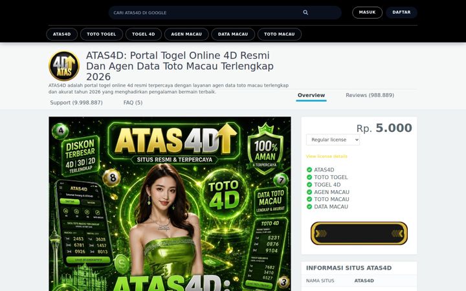Click the price Rp. 5.000
466x291 pixels.
coord(384,128)
